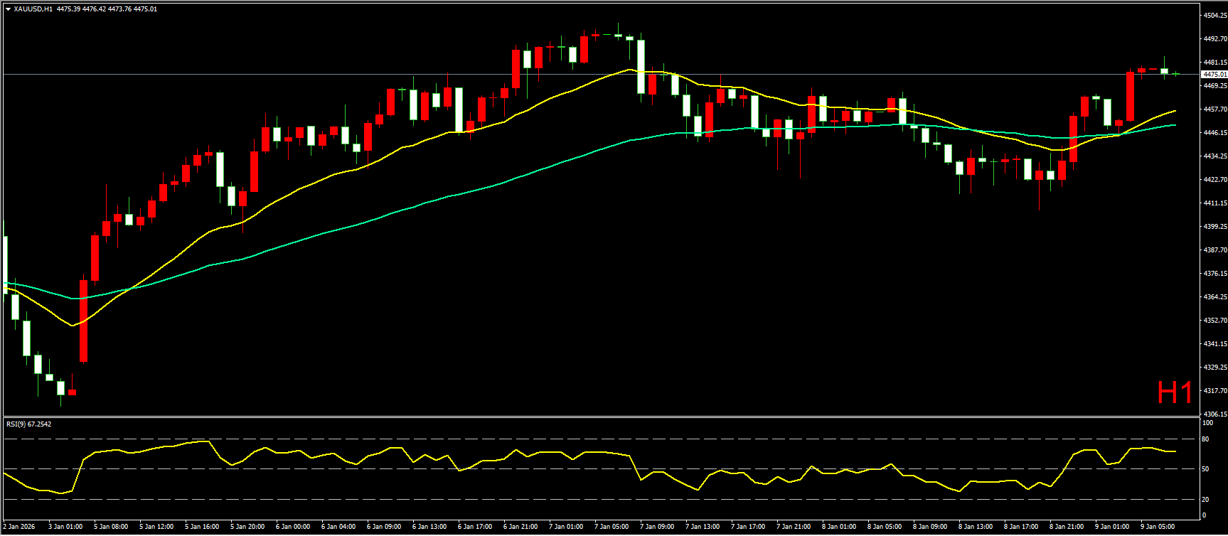The image size is (1228, 536).
Task: Select the current price tag 4475.01
Action: click(1214, 74)
